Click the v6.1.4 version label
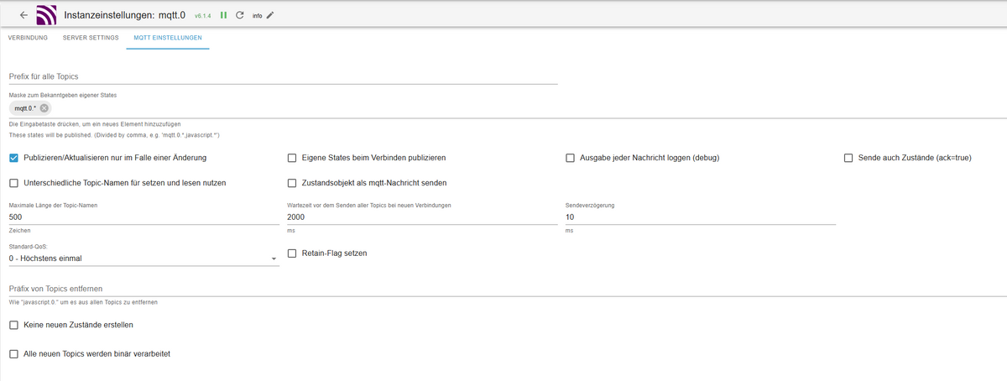The image size is (1007, 381). pyautogui.click(x=204, y=16)
